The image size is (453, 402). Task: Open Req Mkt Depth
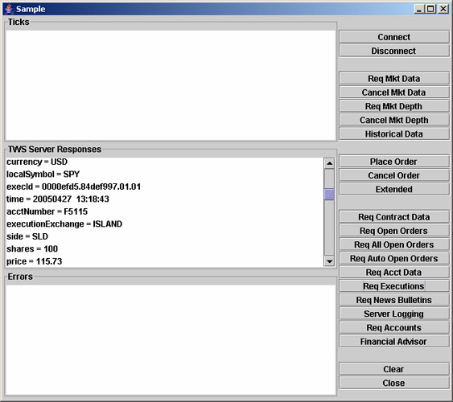(394, 106)
